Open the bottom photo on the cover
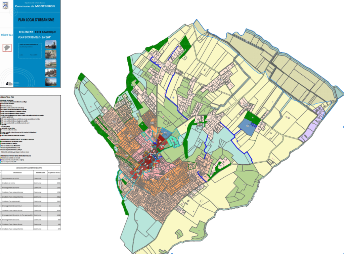 (51, 81)
